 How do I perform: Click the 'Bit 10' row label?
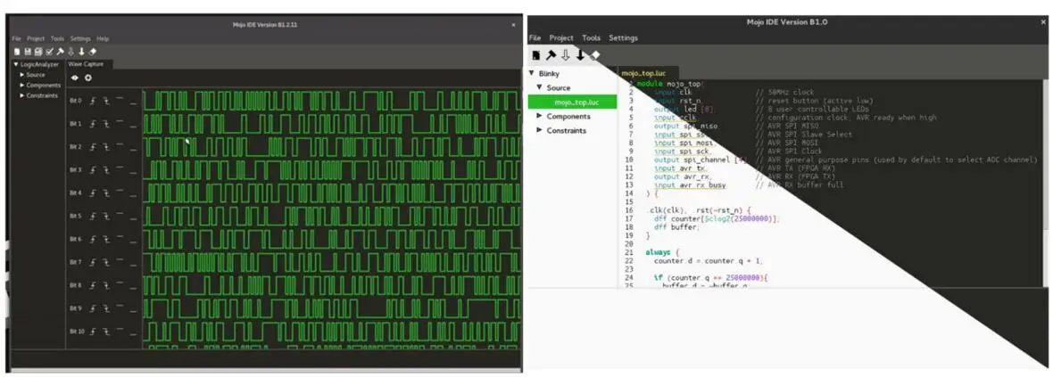pos(77,332)
